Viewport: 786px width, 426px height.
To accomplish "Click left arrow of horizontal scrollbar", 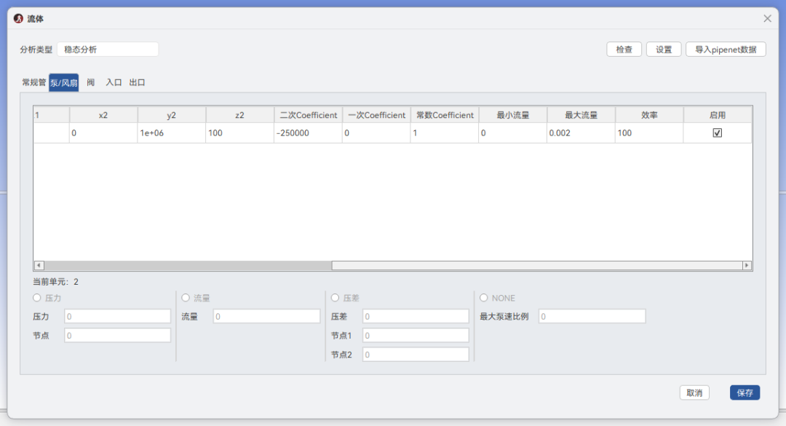I will click(39, 266).
